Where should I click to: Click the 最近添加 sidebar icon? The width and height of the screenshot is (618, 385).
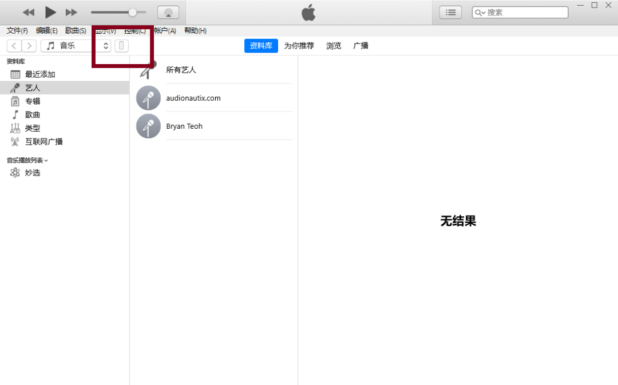14,74
